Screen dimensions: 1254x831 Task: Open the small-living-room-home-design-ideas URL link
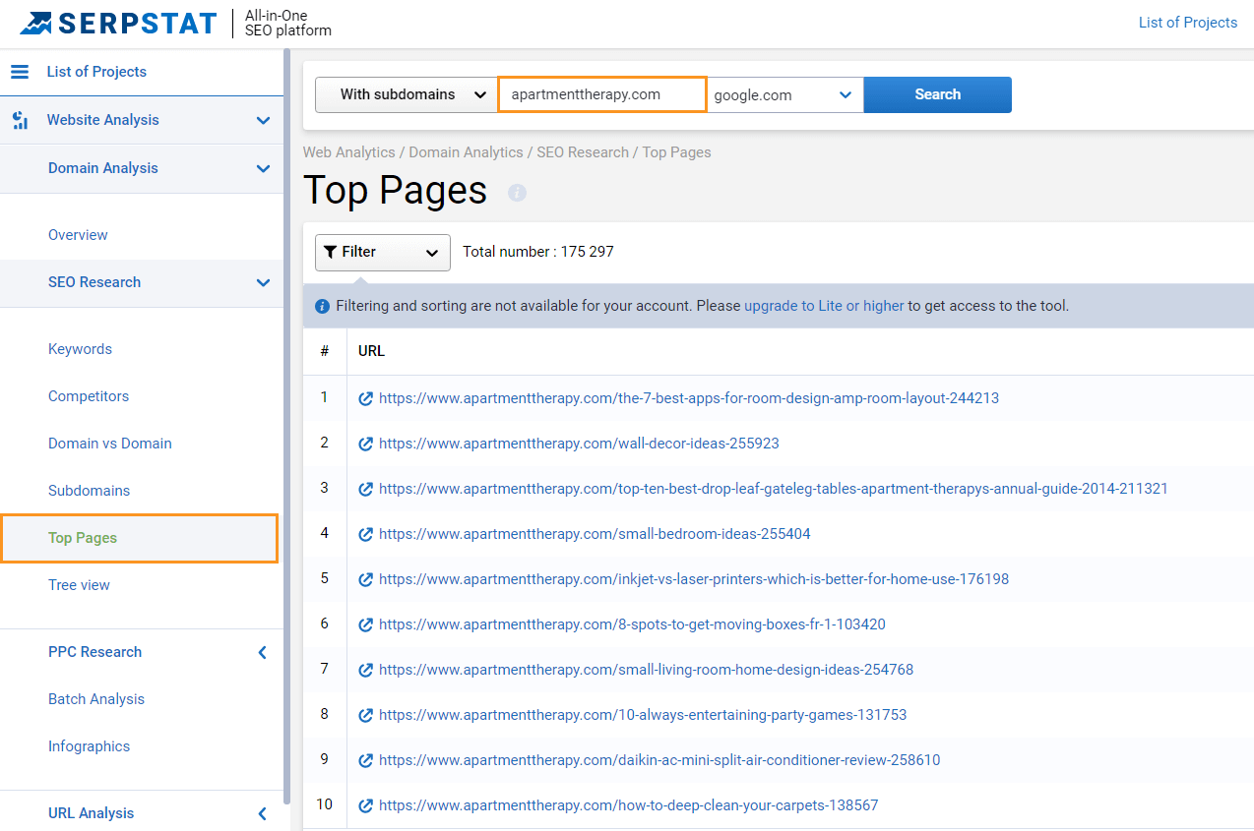[646, 670]
